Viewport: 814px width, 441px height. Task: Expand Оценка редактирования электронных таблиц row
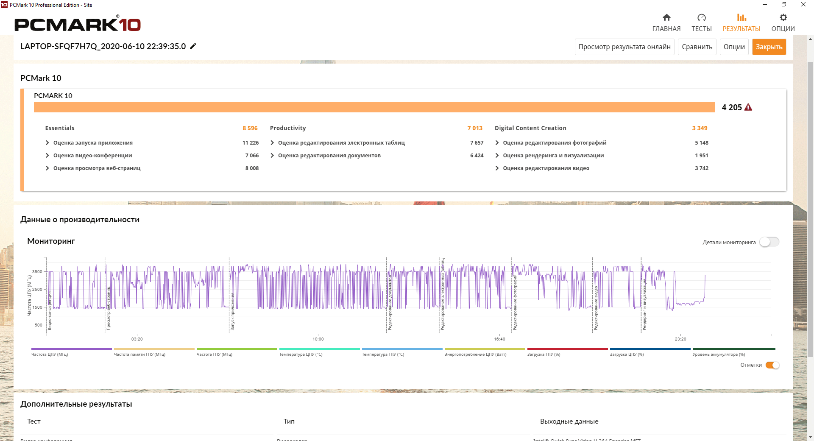[272, 143]
